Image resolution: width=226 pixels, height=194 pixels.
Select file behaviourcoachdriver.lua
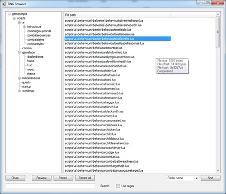pos(95,148)
